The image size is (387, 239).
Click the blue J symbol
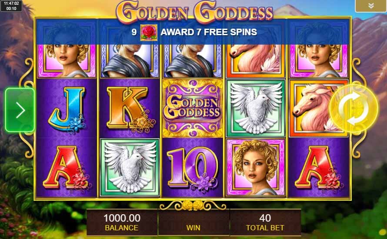tap(67, 109)
